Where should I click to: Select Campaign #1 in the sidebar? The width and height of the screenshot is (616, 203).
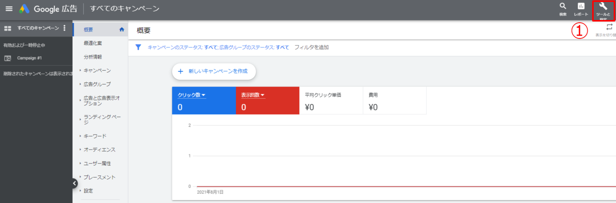[29, 58]
